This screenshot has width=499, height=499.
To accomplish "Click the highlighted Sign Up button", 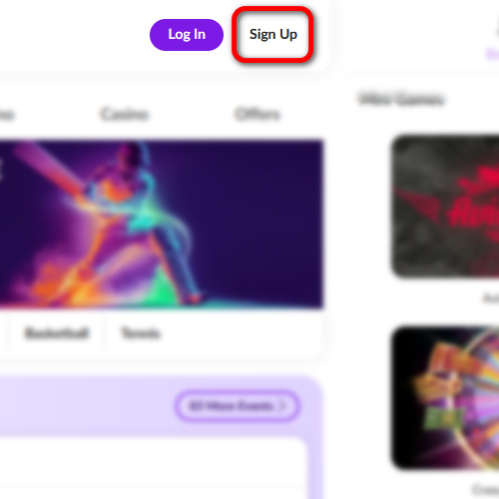I will pos(272,35).
